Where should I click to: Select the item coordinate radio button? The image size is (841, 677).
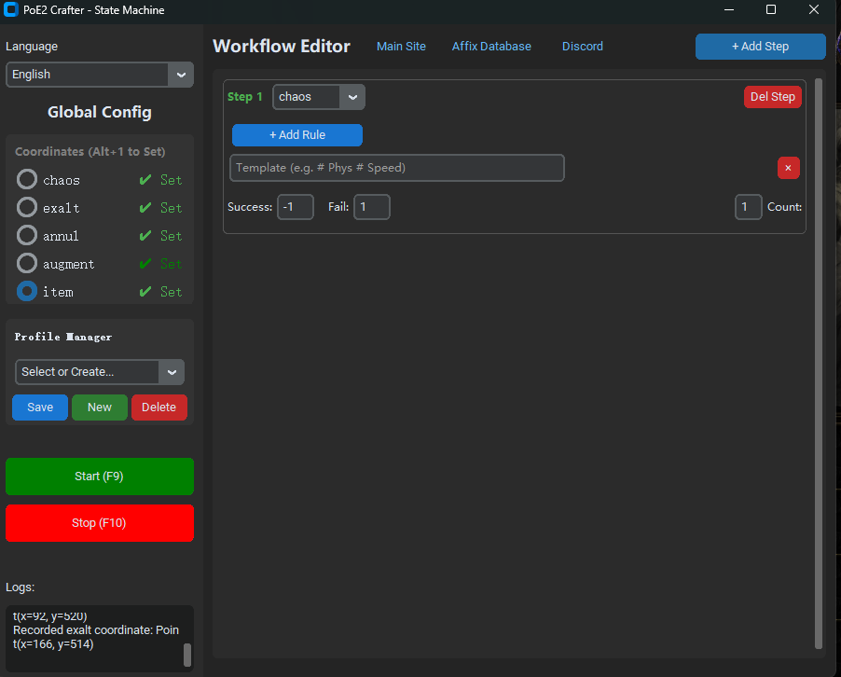(27, 291)
